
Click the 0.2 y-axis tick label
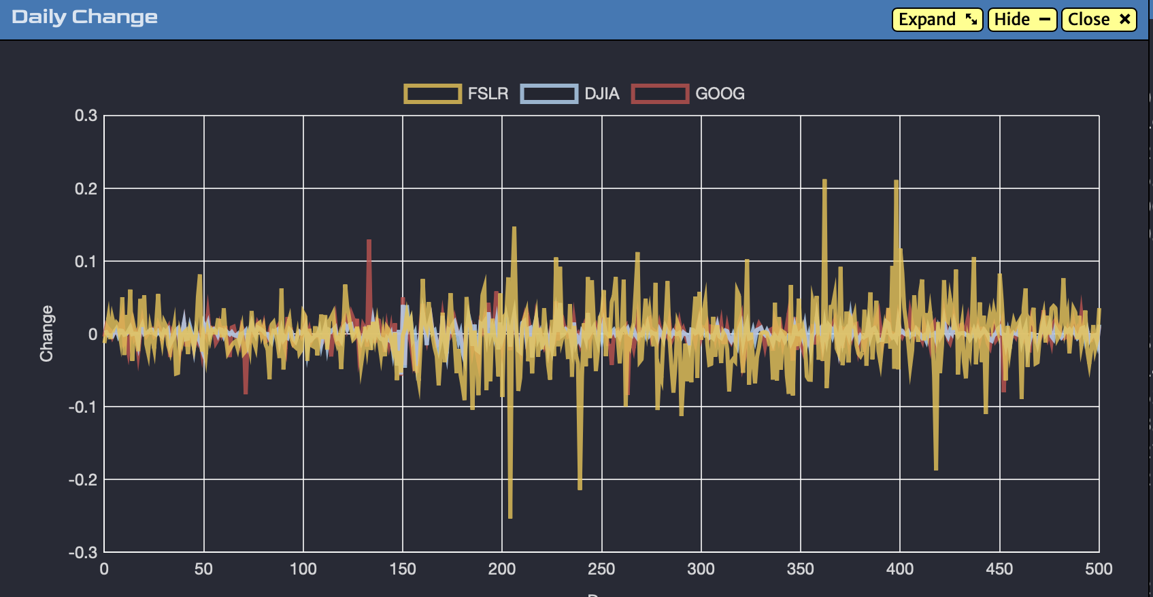pos(86,188)
